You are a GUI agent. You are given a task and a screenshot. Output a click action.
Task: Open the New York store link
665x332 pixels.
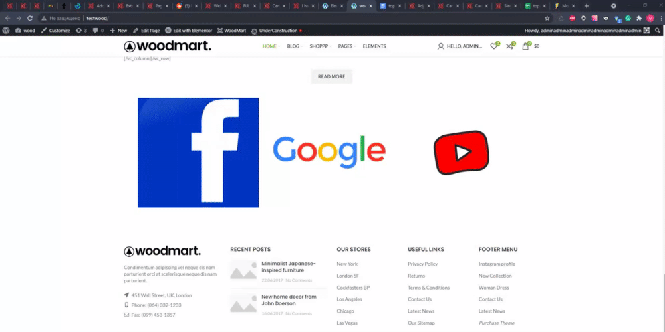pyautogui.click(x=347, y=264)
